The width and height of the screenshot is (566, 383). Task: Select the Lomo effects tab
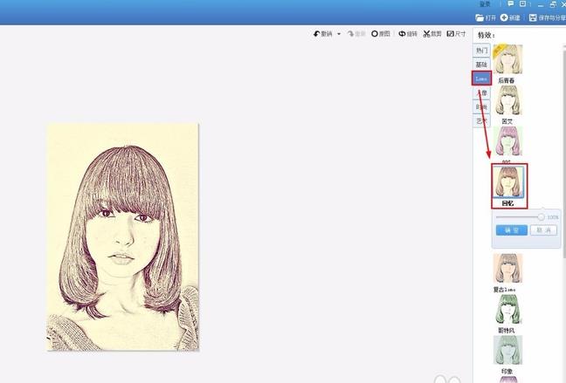[481, 79]
